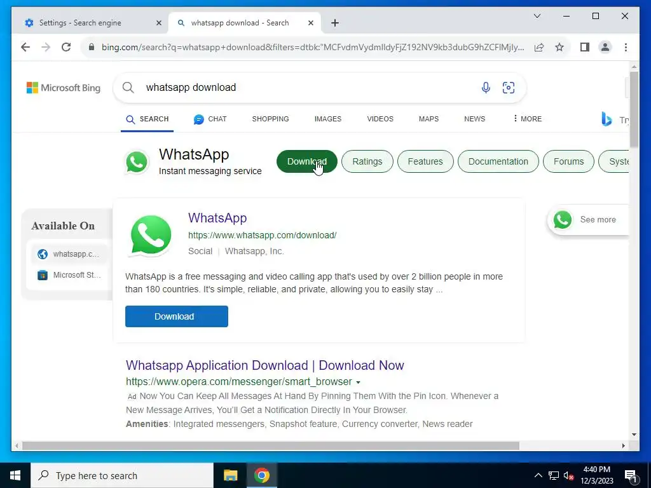Click the browser forward arrow
Screen dimensions: 651x488
(46, 47)
